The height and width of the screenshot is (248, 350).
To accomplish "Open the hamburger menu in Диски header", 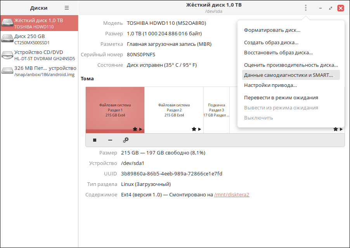I will coord(67,8).
